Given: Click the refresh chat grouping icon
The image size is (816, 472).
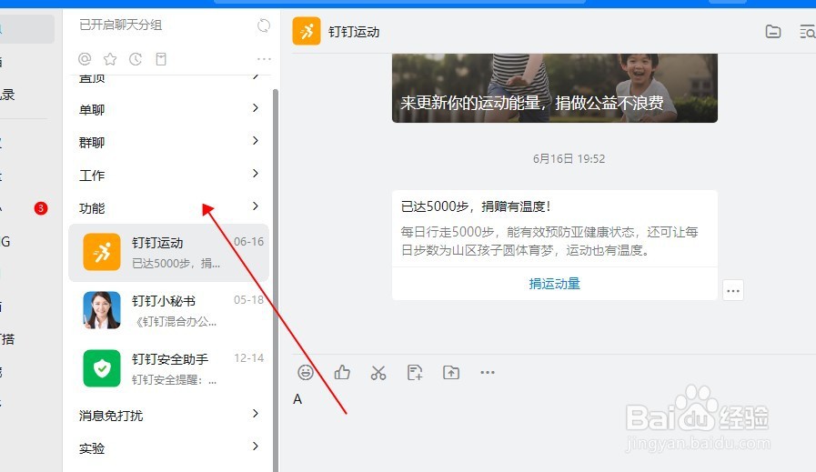Looking at the screenshot, I should [x=264, y=25].
